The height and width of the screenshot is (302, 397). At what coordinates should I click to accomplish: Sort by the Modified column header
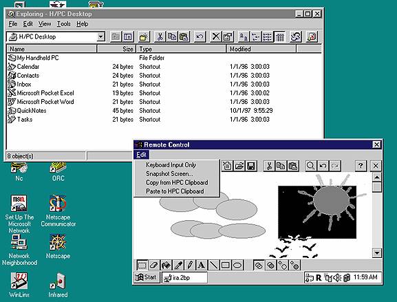point(261,49)
